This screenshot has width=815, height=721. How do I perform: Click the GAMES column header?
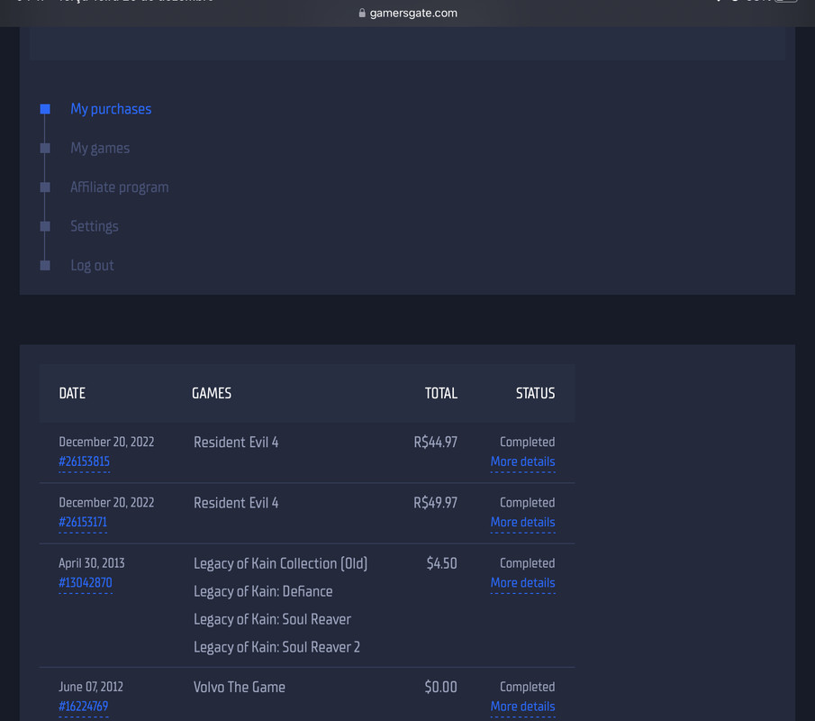click(x=212, y=393)
